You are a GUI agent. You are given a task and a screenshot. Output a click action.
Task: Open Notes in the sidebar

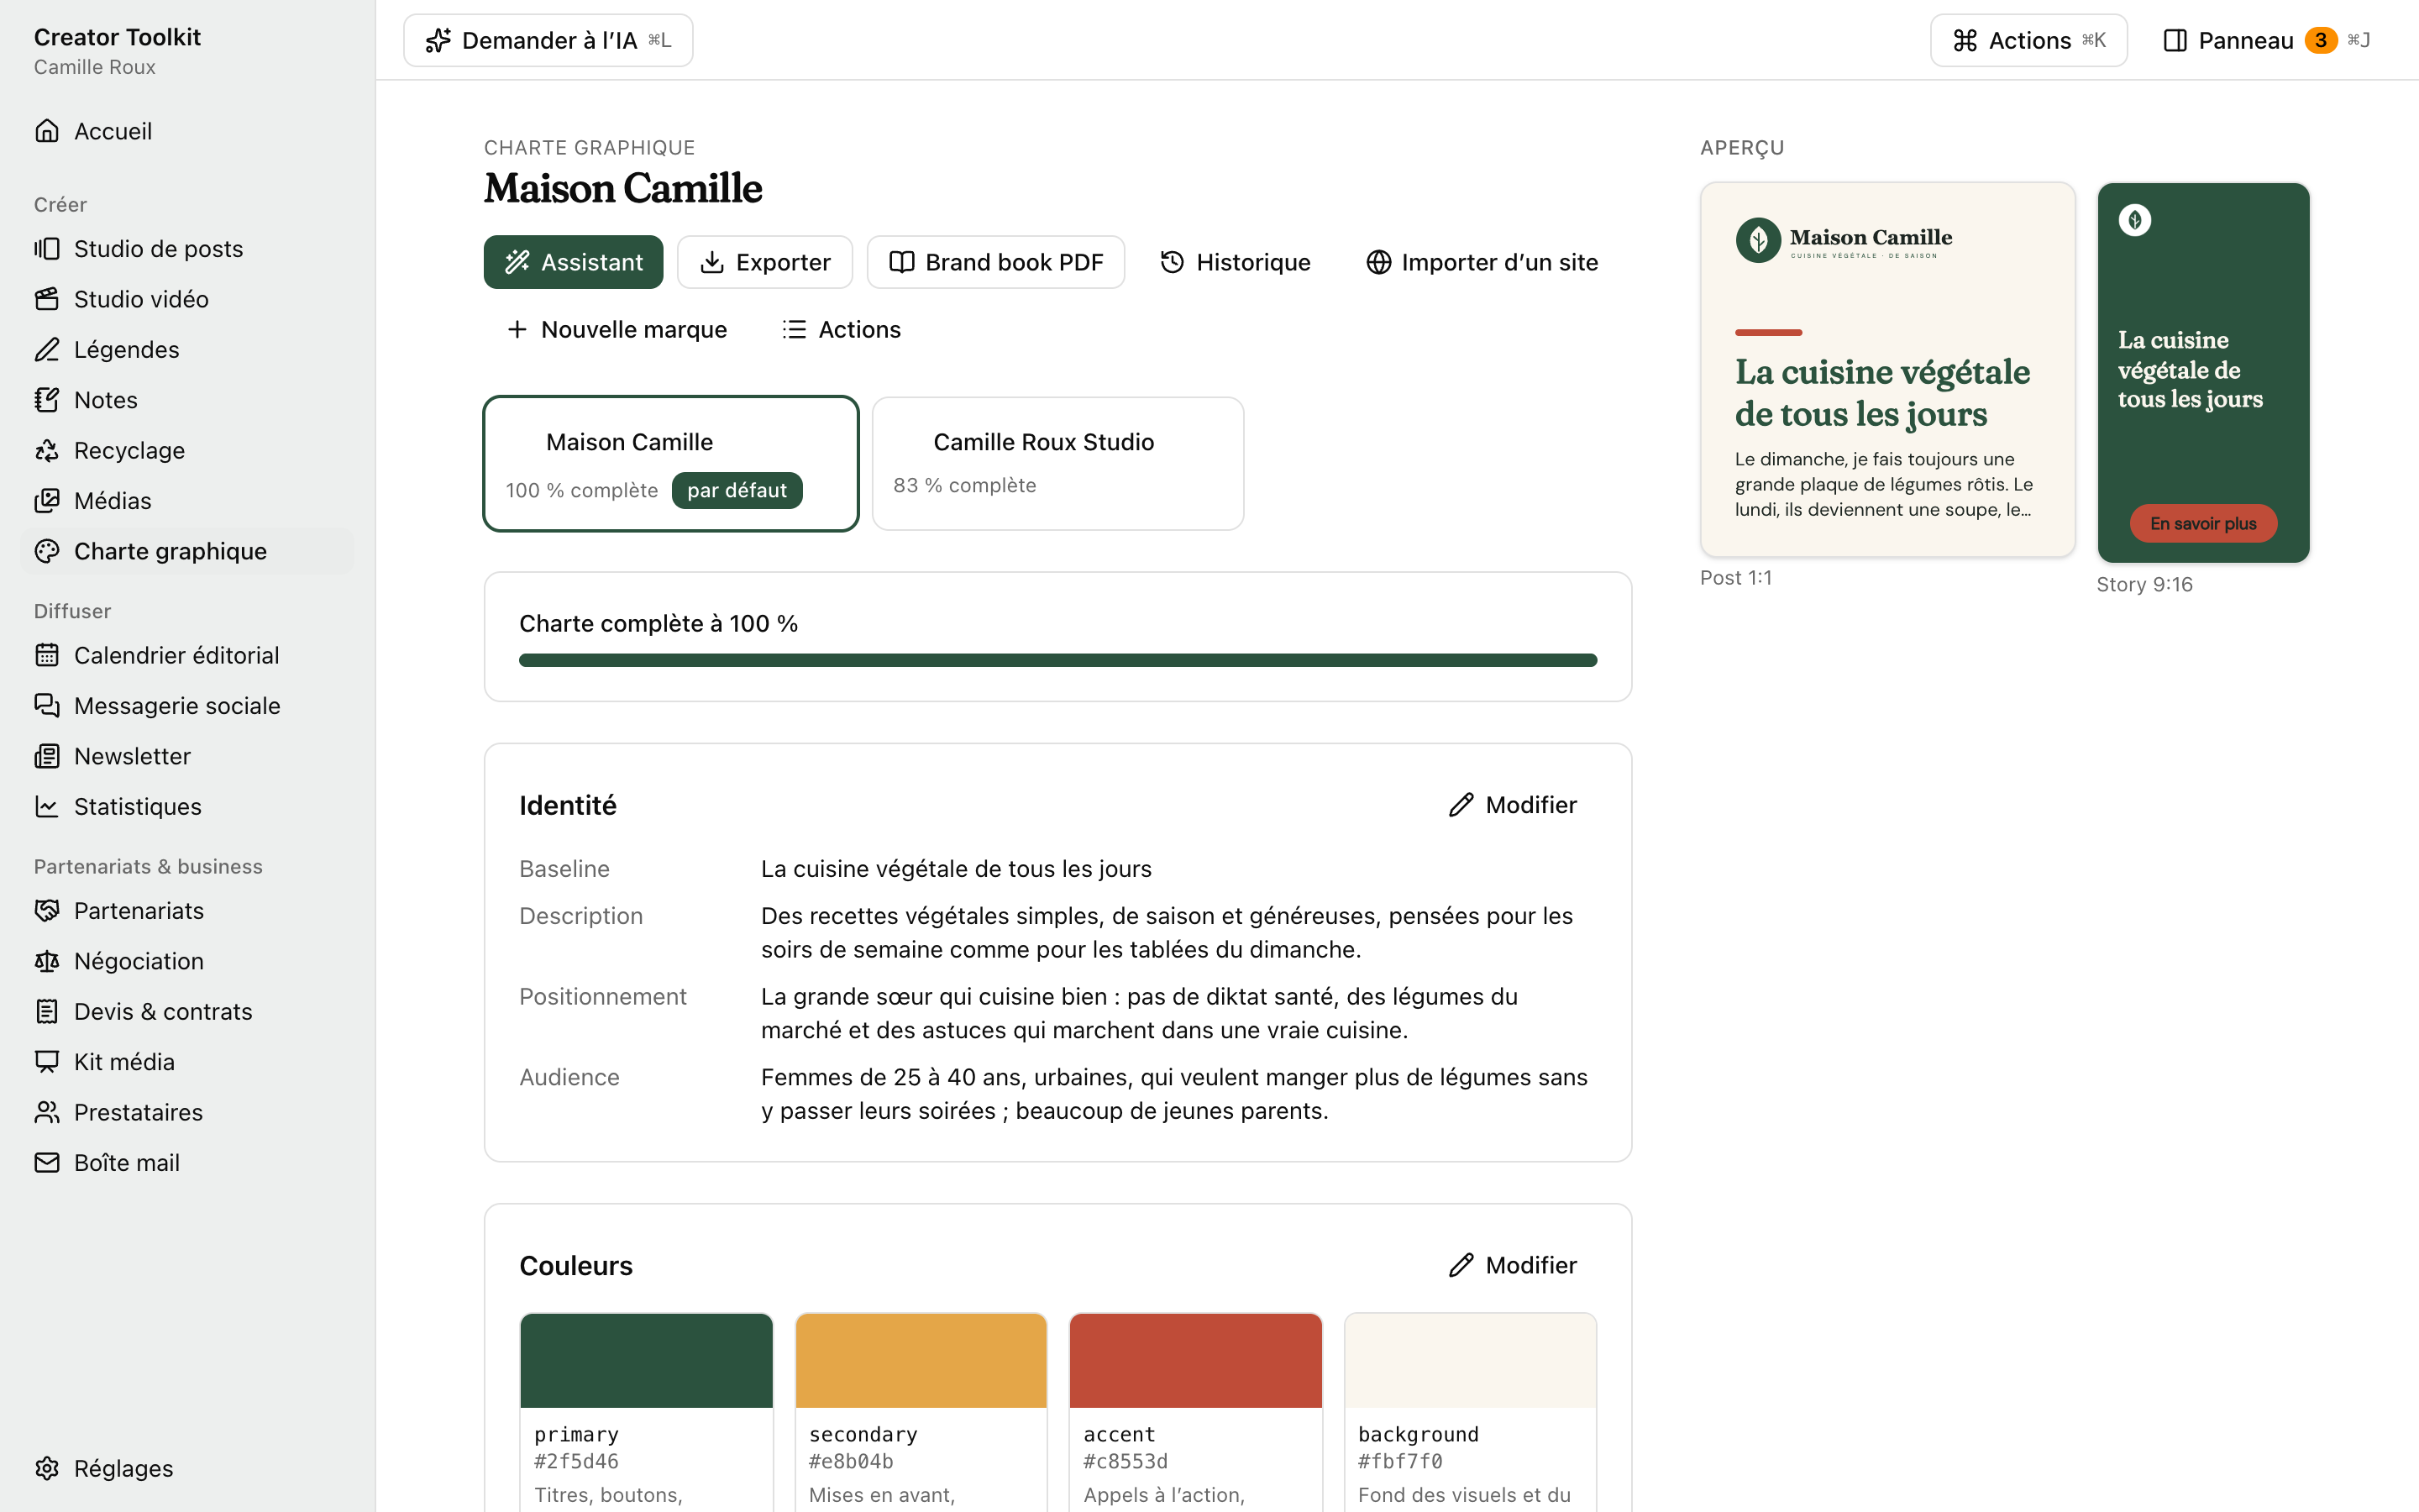(x=187, y=400)
